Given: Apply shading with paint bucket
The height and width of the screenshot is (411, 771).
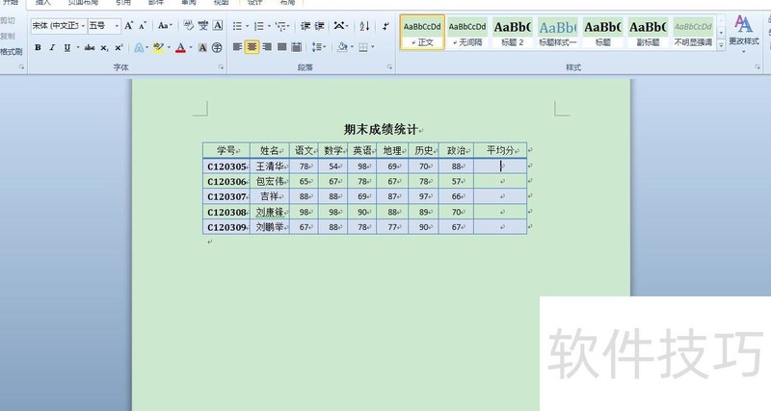Looking at the screenshot, I should pos(342,47).
